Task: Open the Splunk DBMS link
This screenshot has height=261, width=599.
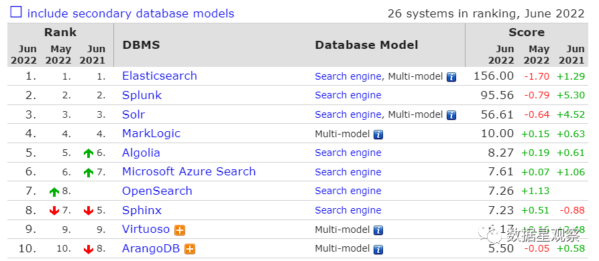Action: (x=142, y=95)
